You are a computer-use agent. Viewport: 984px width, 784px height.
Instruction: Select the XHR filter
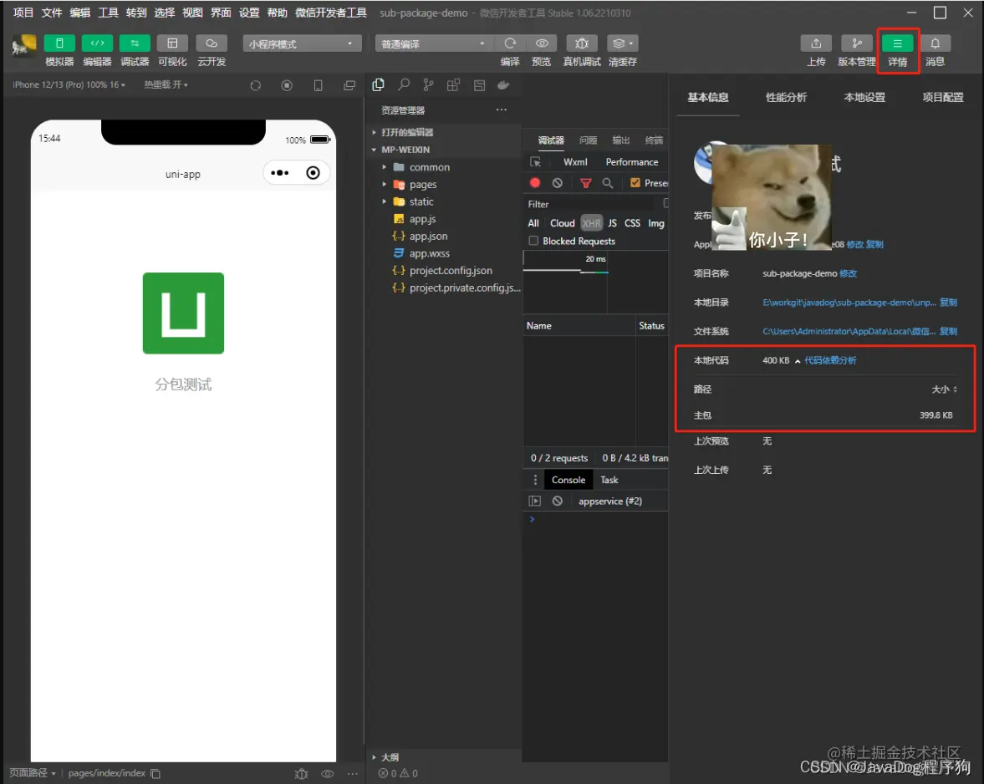pos(591,222)
